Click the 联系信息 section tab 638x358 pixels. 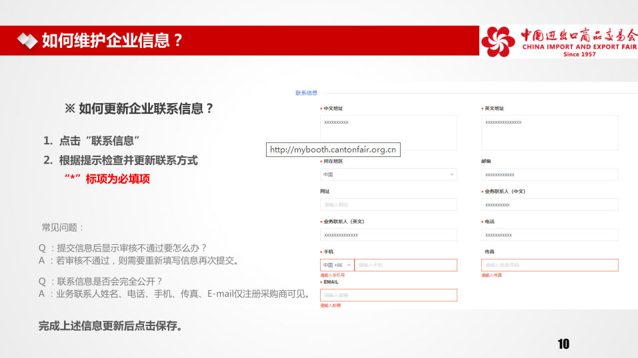tap(306, 93)
